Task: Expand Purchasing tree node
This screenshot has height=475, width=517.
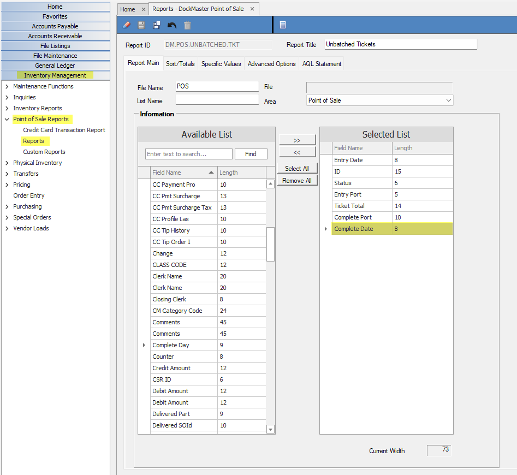Action: click(x=7, y=206)
